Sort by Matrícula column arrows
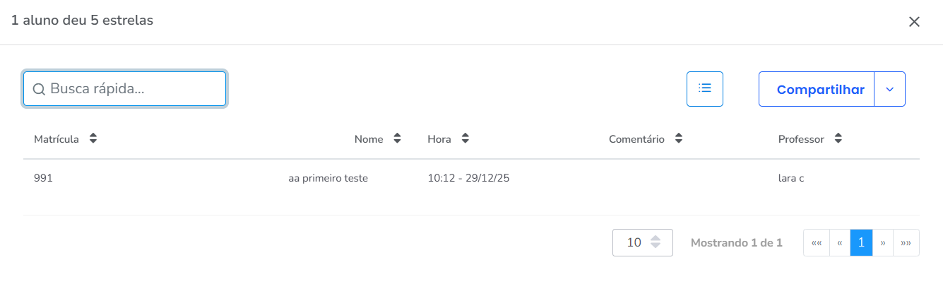Screen dimensions: 943x296 93,139
